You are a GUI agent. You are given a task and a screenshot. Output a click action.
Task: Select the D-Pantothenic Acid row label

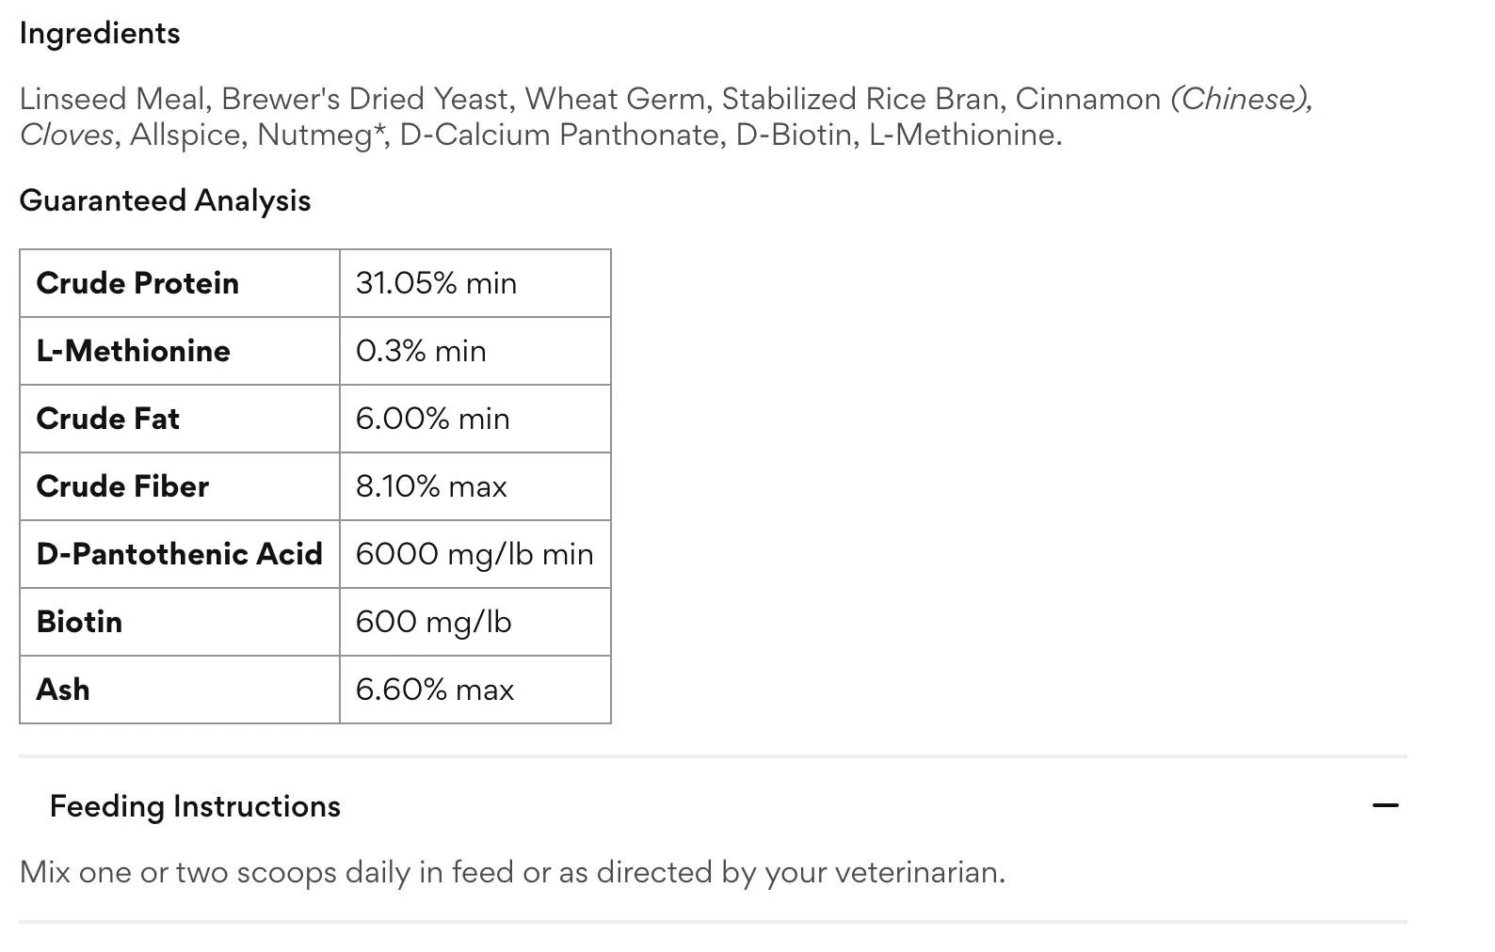(180, 554)
